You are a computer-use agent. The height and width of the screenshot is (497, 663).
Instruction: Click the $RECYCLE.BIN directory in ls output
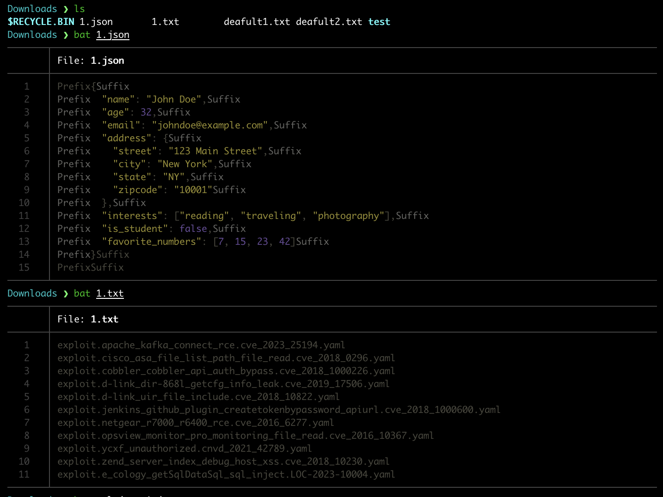tap(41, 22)
